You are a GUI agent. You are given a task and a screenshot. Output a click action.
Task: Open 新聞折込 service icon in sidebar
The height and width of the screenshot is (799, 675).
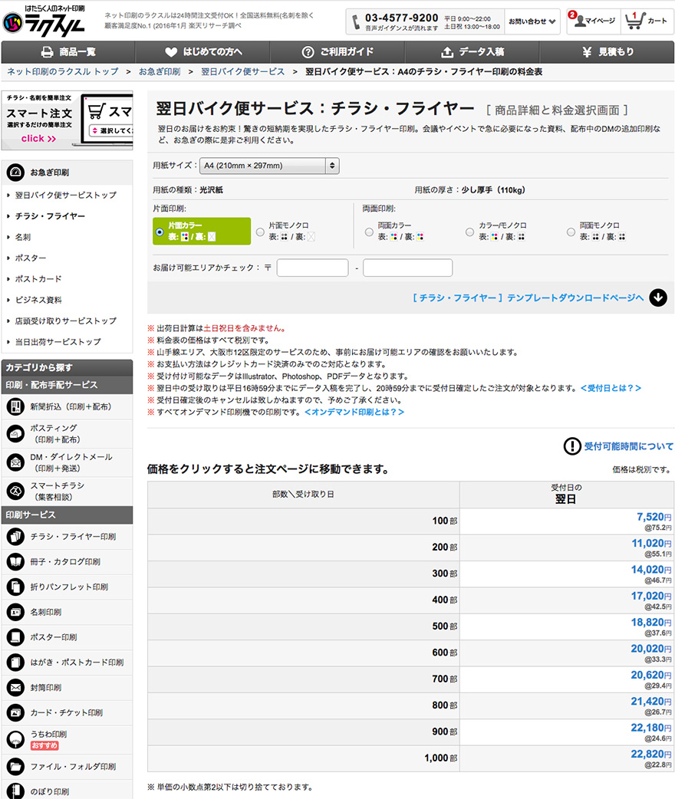pyautogui.click(x=15, y=406)
